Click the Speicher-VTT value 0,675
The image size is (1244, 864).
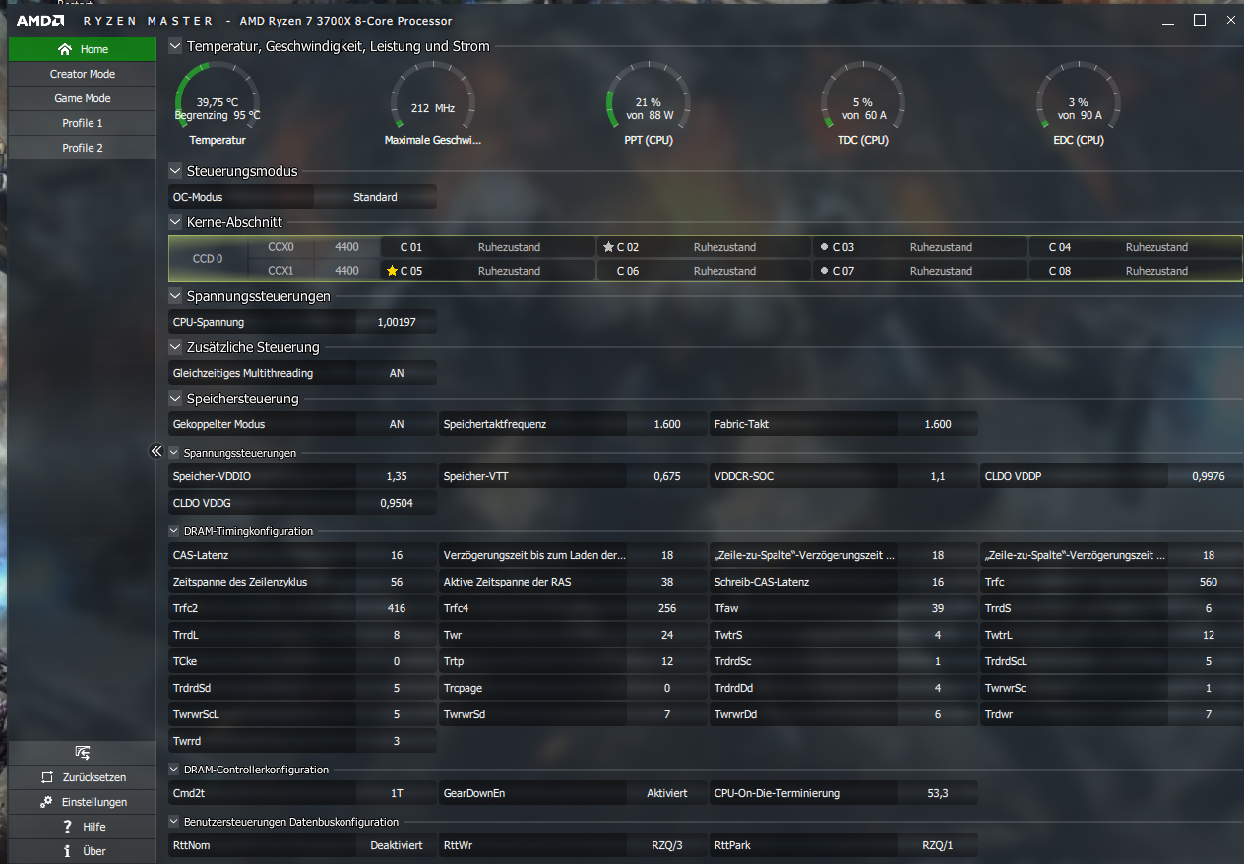pos(666,476)
